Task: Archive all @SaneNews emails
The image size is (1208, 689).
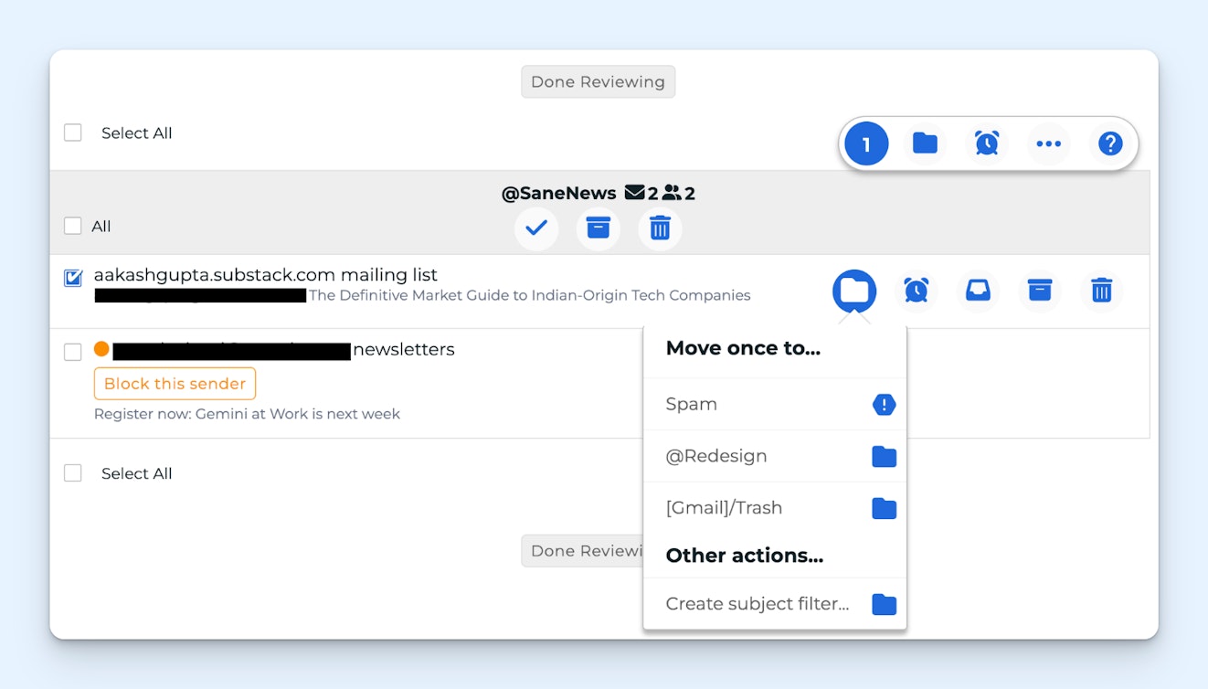Action: pos(598,228)
